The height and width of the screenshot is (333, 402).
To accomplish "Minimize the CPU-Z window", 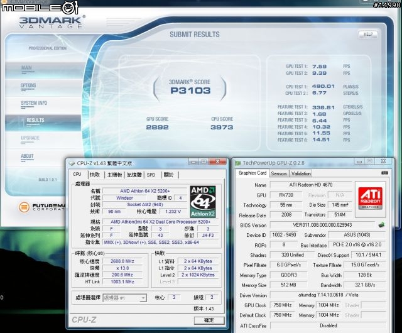I will click(193, 162).
